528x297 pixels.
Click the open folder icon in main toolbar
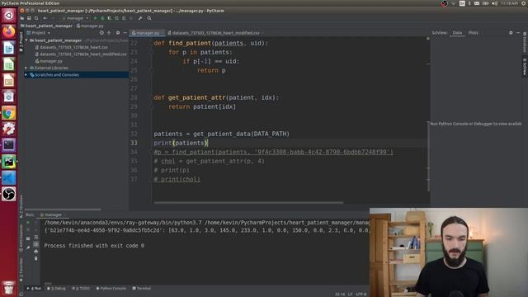[22, 18]
